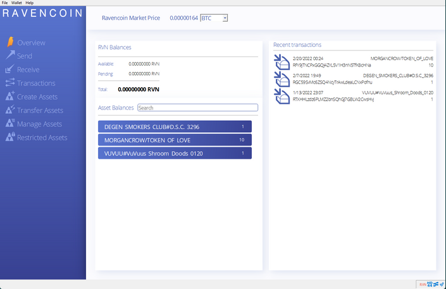Click the network connections status icon
This screenshot has width=446, height=289.
tap(436, 284)
